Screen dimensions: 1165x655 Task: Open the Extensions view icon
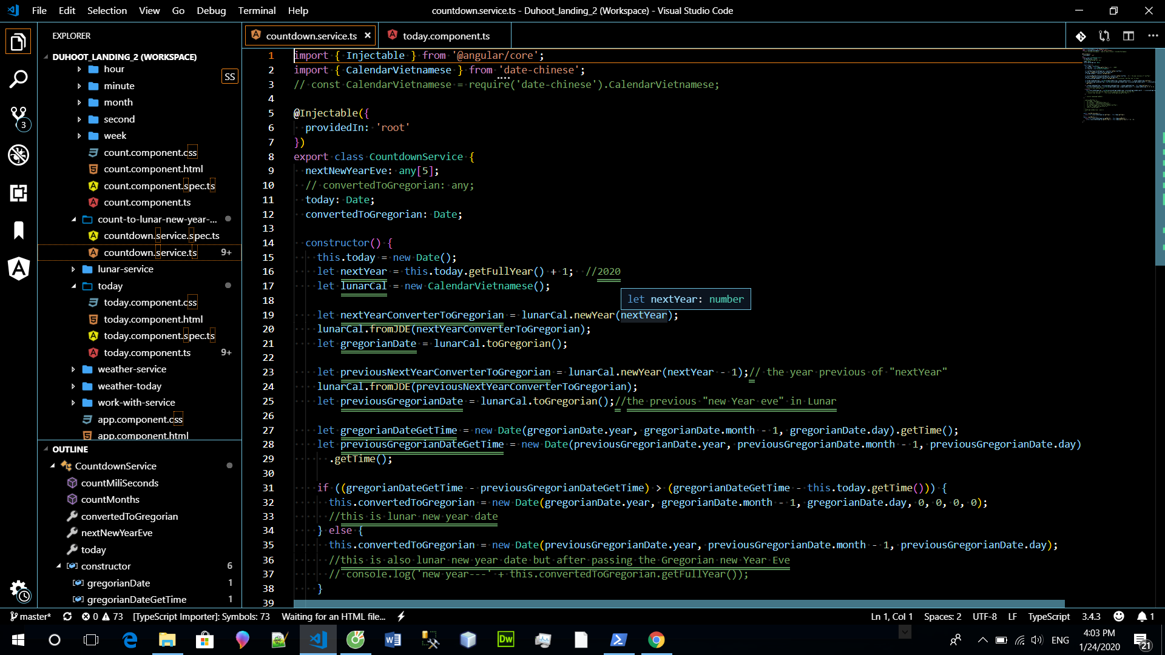tap(18, 193)
